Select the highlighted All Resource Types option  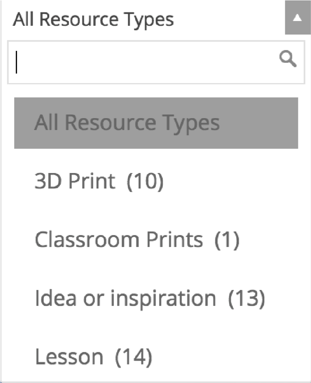click(156, 123)
